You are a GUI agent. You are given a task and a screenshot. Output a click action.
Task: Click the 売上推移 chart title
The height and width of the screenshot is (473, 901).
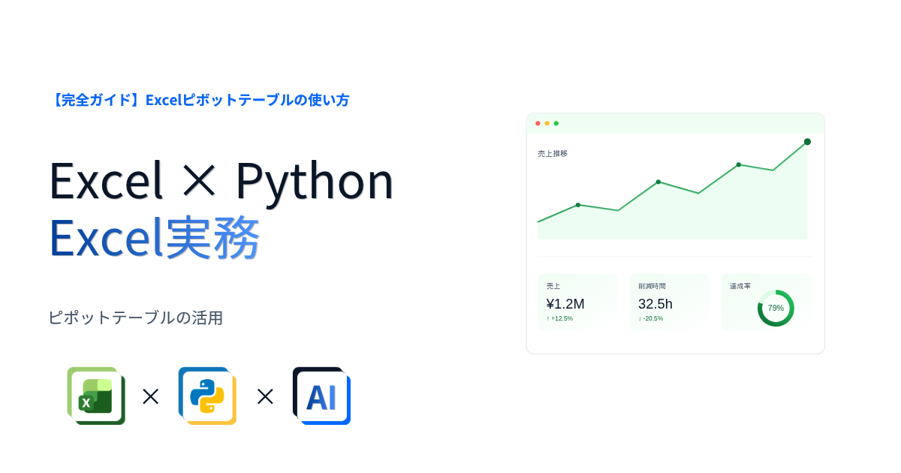(x=553, y=153)
